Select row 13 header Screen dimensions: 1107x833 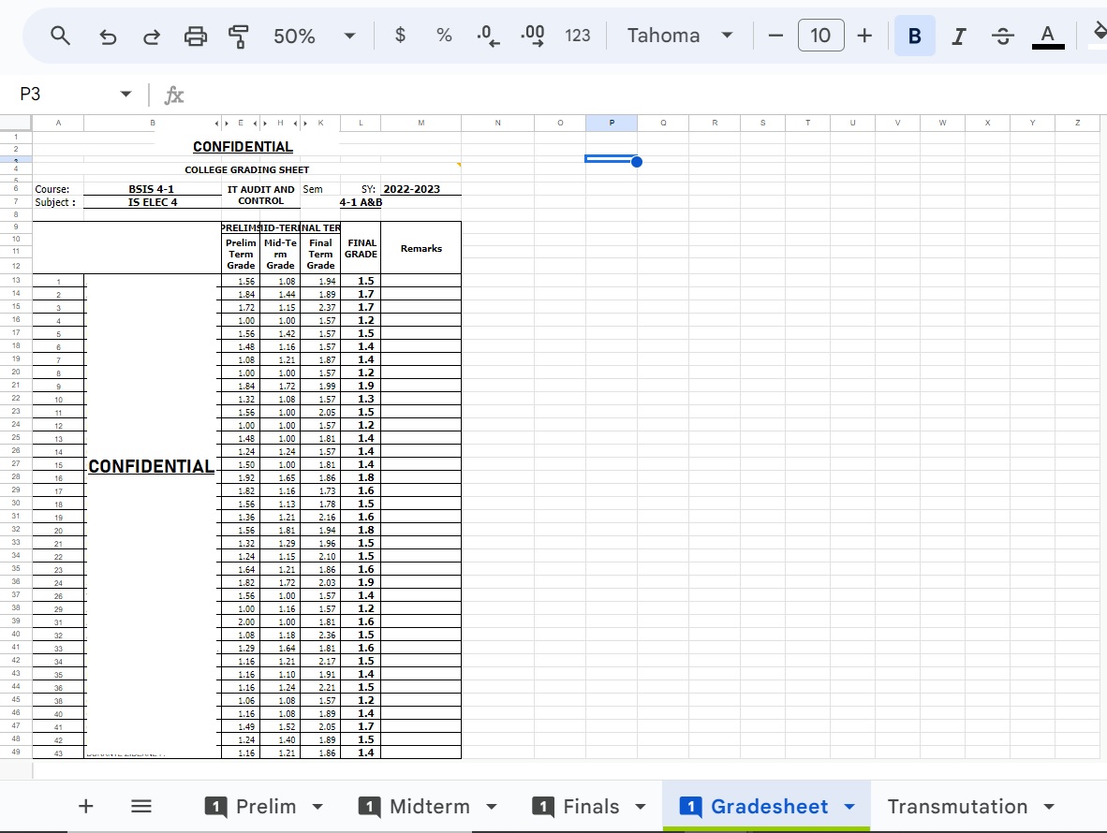coord(16,280)
